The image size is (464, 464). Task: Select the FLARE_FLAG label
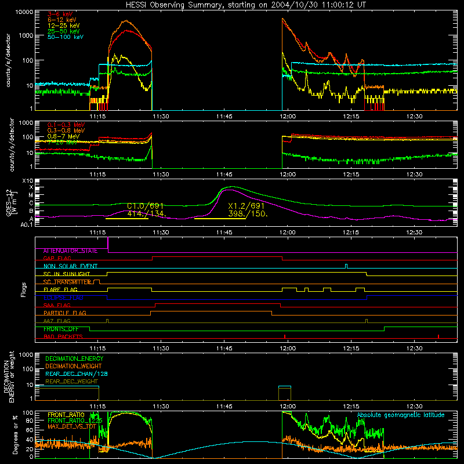click(x=60, y=289)
